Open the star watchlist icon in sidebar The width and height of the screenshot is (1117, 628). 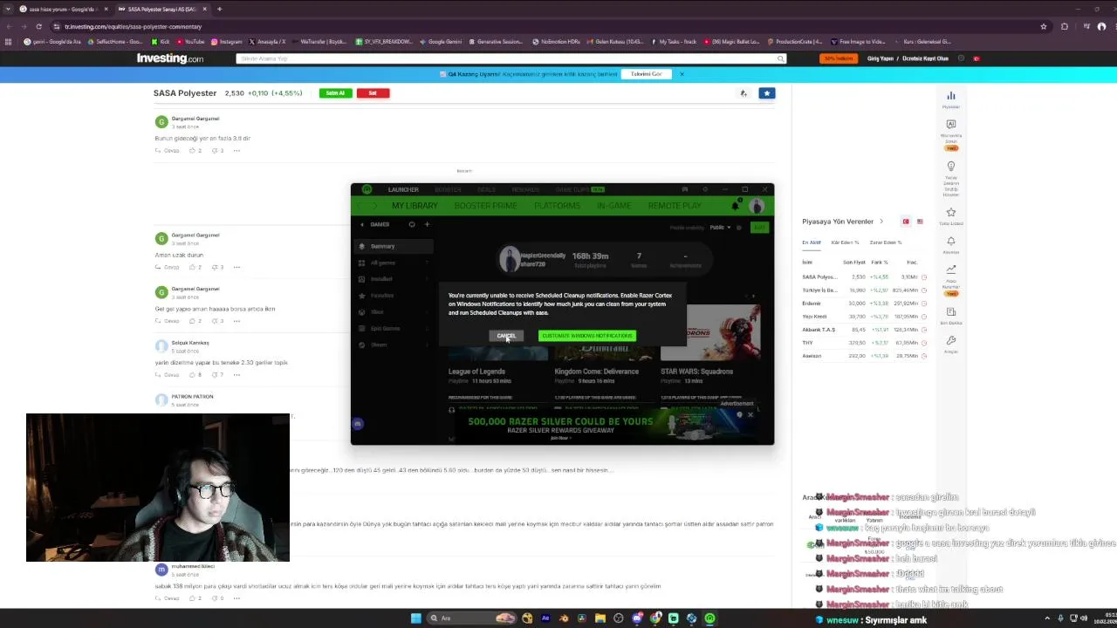point(950,212)
